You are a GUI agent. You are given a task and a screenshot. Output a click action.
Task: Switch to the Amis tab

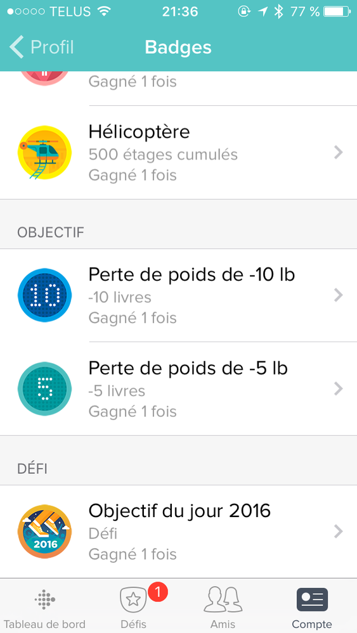coord(223,606)
